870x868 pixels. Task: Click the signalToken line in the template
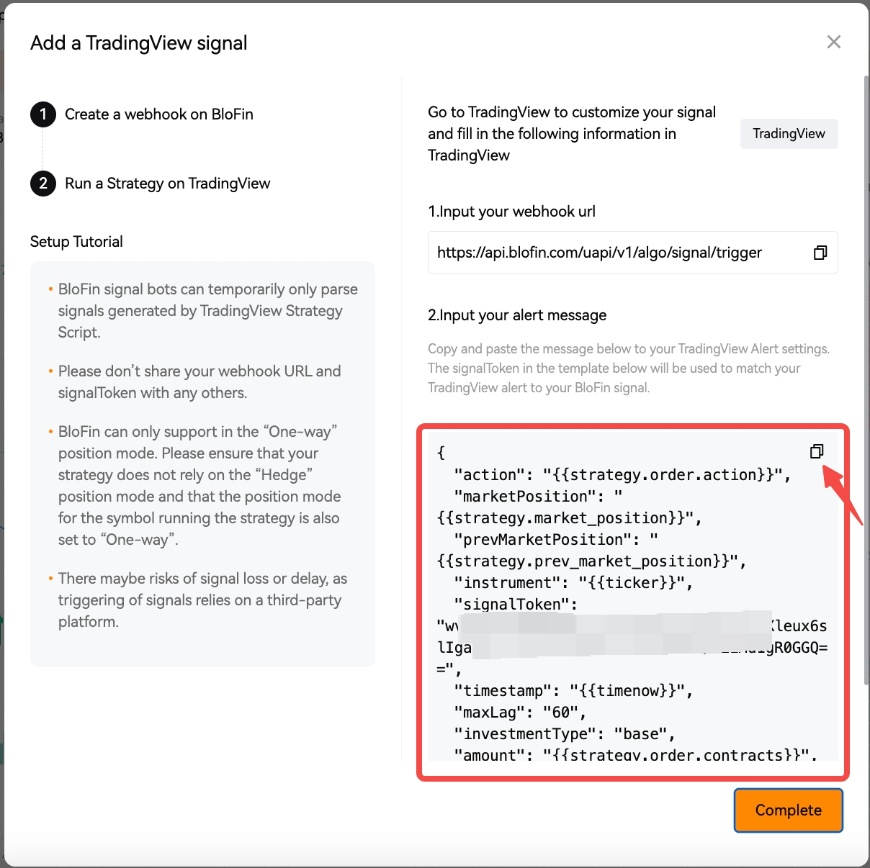[515, 605]
